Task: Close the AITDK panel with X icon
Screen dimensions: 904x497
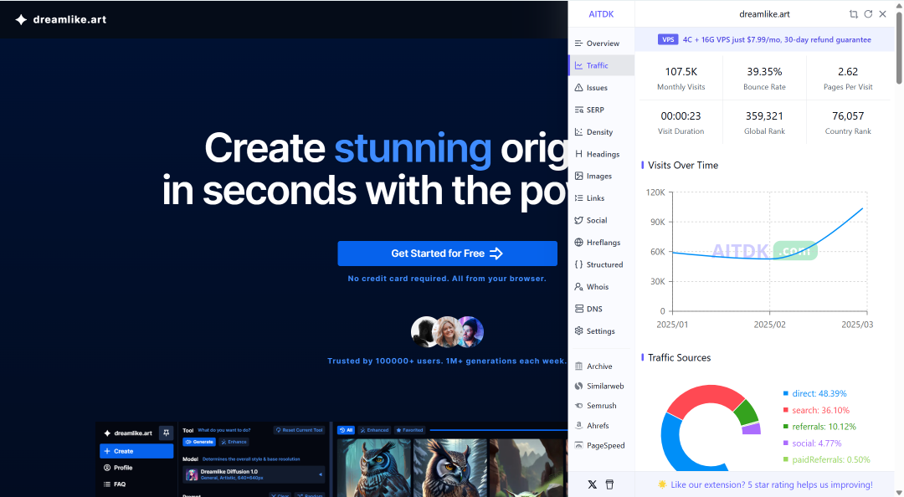Action: pyautogui.click(x=883, y=14)
